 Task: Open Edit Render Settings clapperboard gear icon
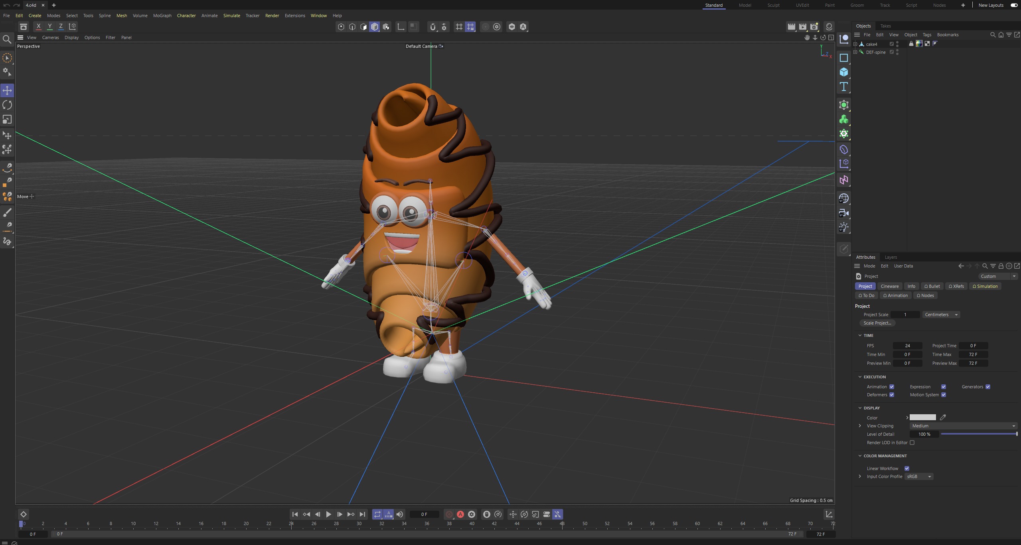click(814, 27)
